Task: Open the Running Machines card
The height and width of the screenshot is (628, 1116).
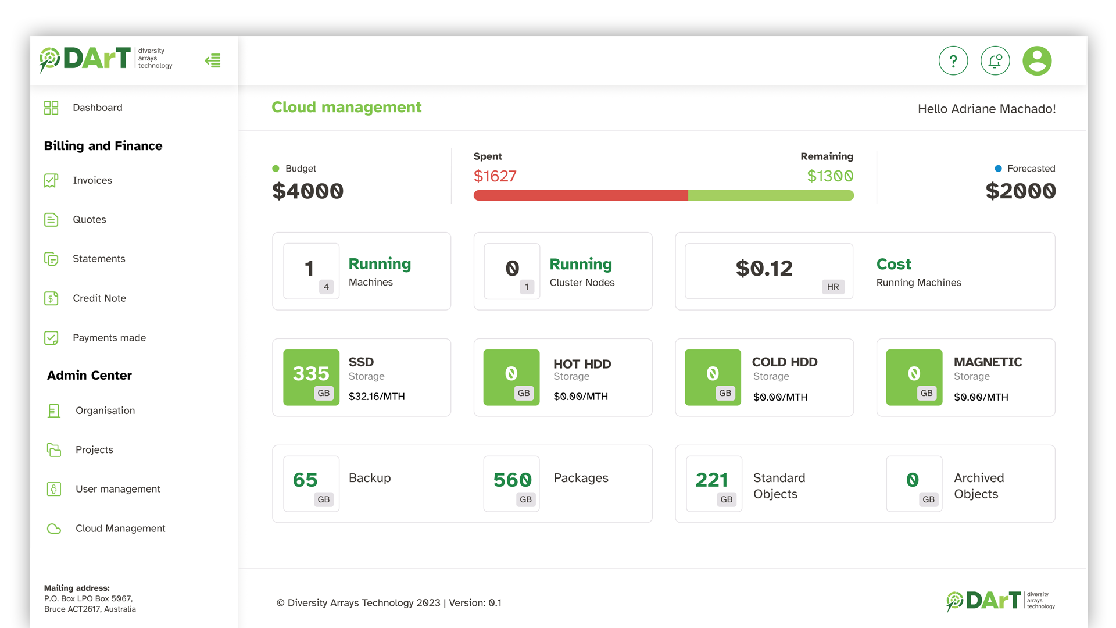Action: 362,271
